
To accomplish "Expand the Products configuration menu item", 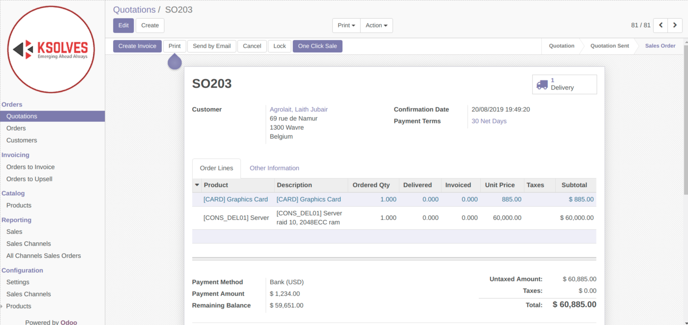I will pos(19,306).
